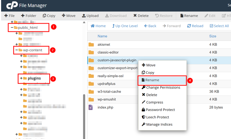This screenshot has width=231, height=139.
Task: Click the tree panel scroll-up arrow
Action: coord(84,22)
